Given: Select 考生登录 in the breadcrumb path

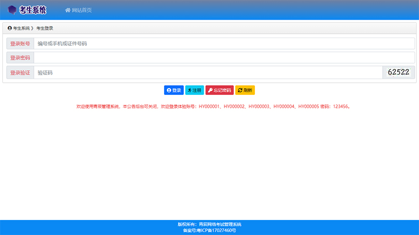Looking at the screenshot, I should click(x=44, y=28).
